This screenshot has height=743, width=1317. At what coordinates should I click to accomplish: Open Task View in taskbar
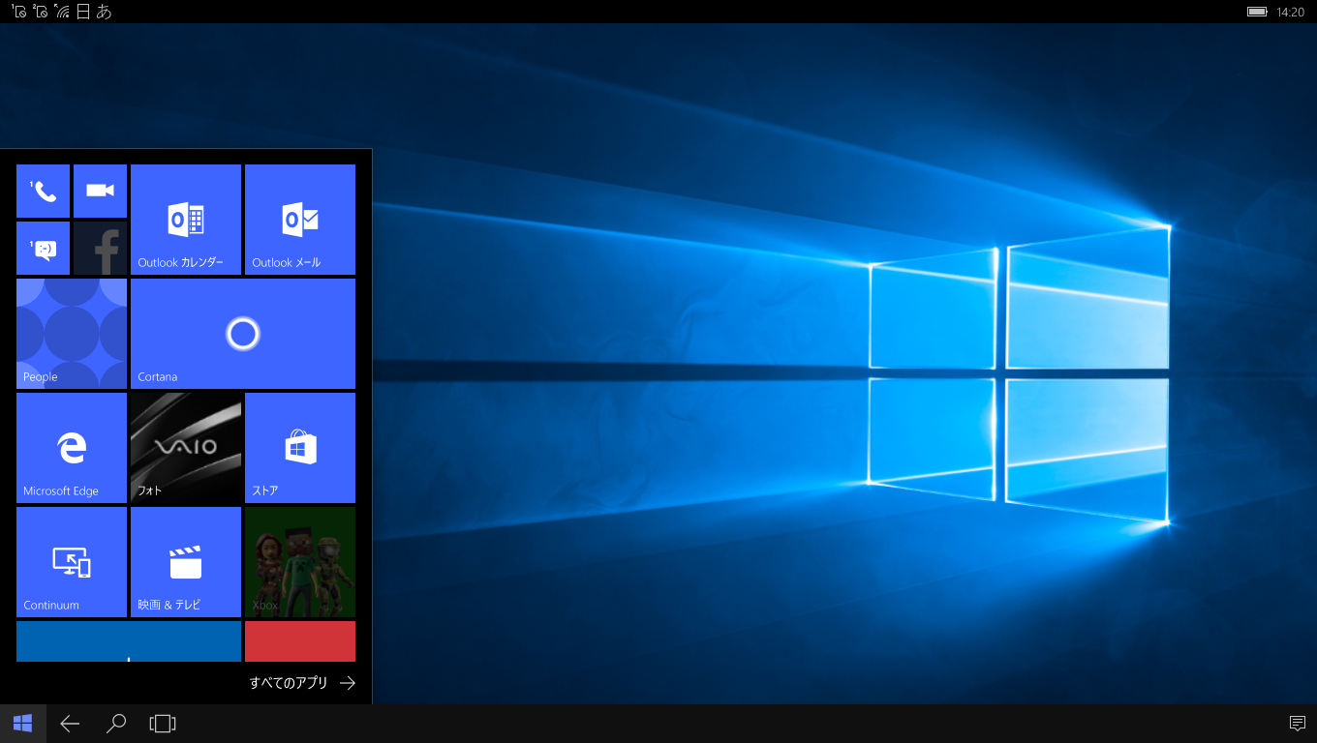163,724
